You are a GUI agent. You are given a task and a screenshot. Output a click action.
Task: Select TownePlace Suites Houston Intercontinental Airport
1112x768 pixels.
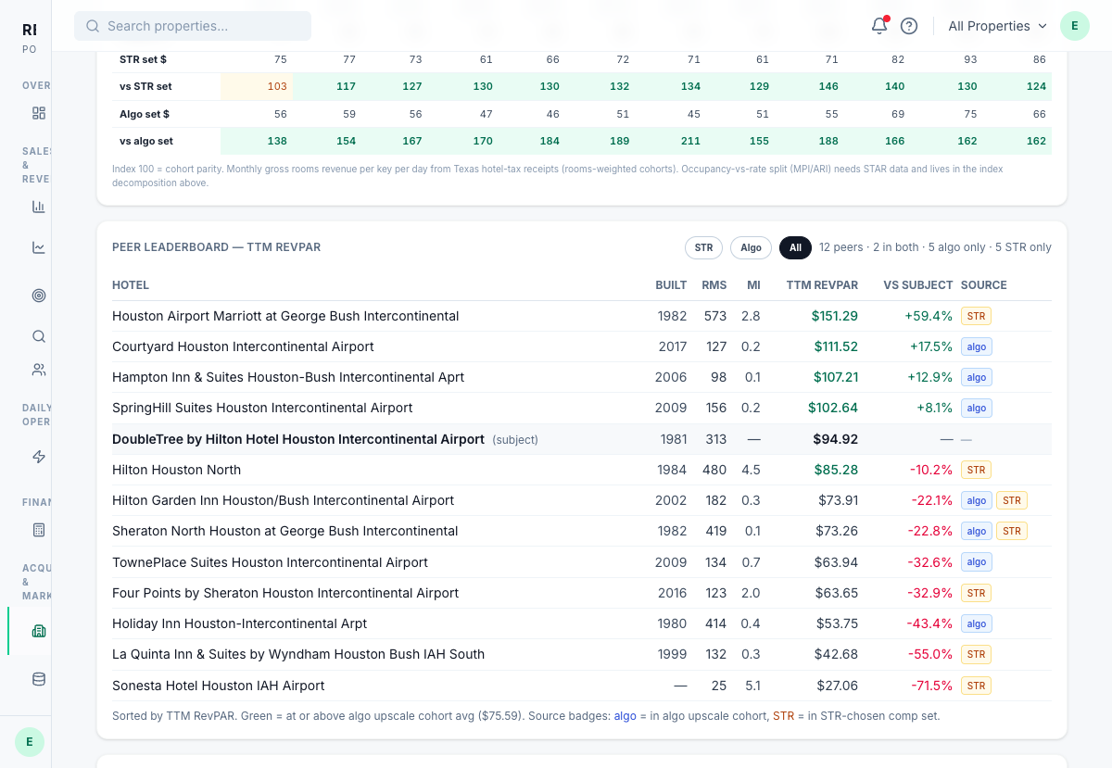pos(270,562)
